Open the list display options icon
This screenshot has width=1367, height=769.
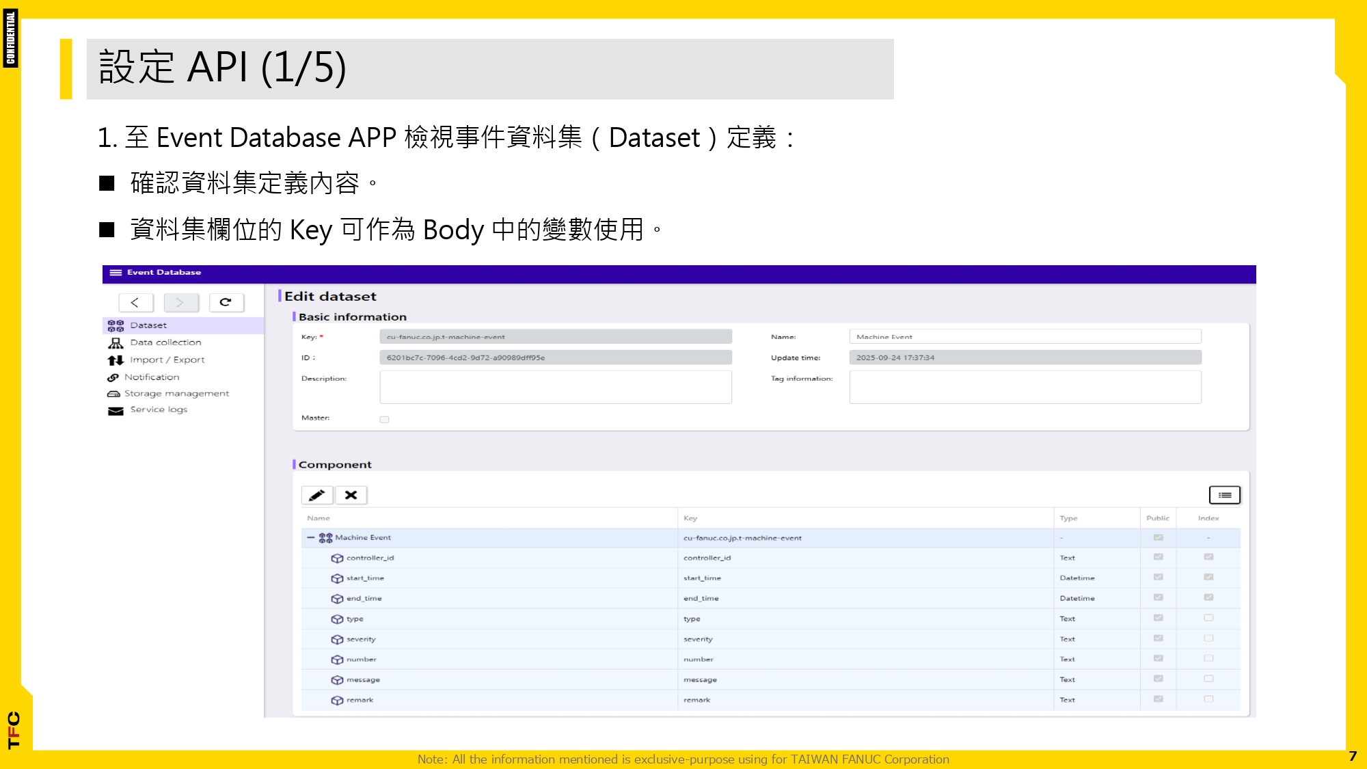pos(1224,494)
